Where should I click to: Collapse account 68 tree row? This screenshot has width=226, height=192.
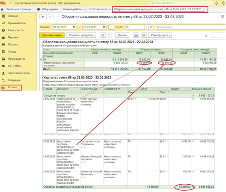tap(41, 59)
